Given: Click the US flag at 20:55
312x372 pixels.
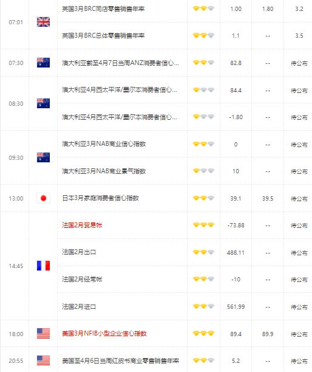Looking at the screenshot, I should point(43,360).
